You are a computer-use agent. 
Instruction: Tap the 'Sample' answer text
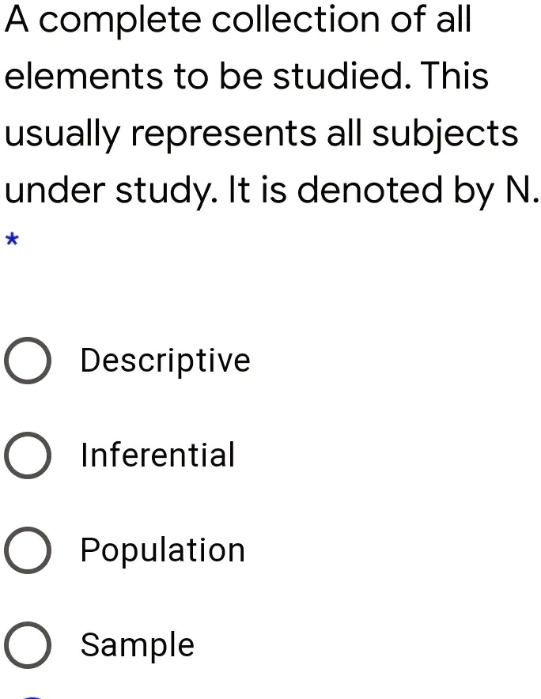pyautogui.click(x=138, y=645)
